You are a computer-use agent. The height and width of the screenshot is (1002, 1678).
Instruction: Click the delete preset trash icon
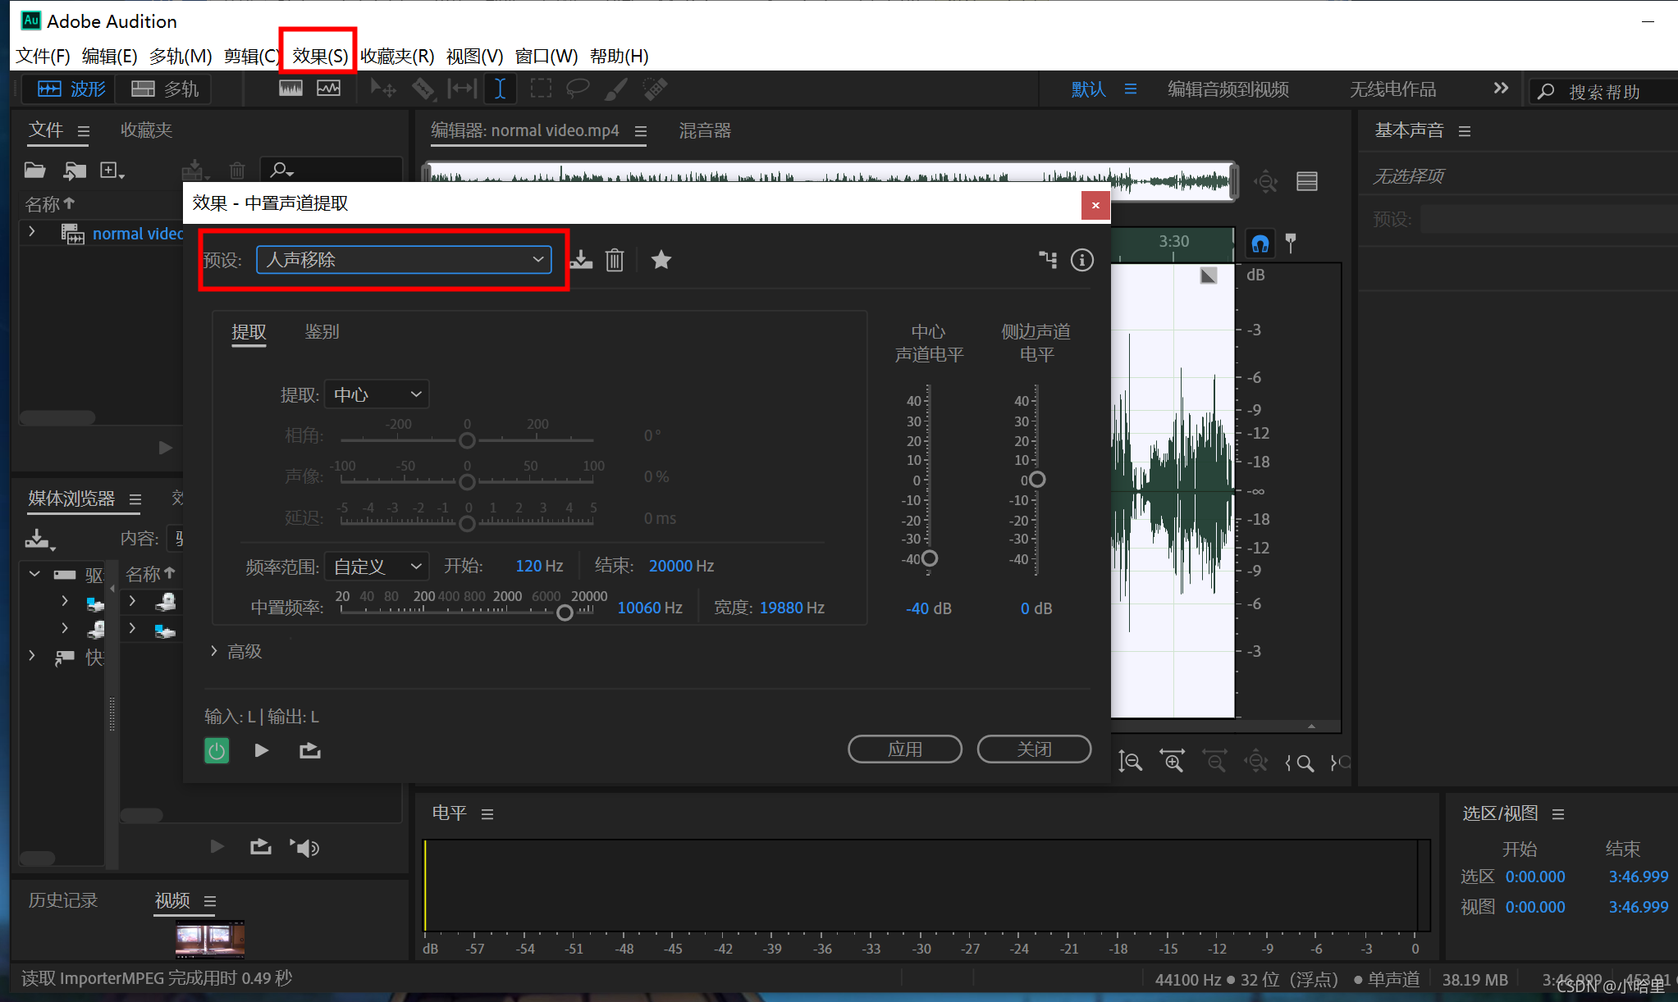615,260
